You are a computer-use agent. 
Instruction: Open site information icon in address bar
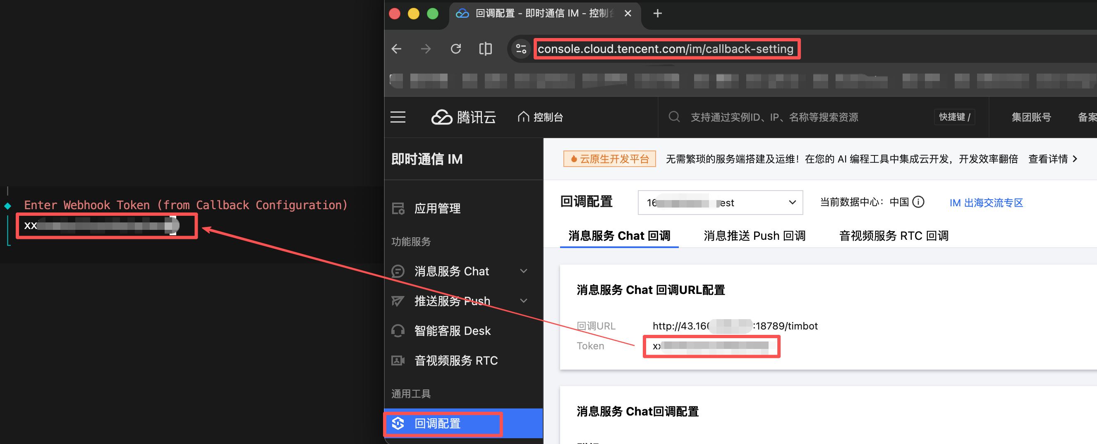[521, 49]
